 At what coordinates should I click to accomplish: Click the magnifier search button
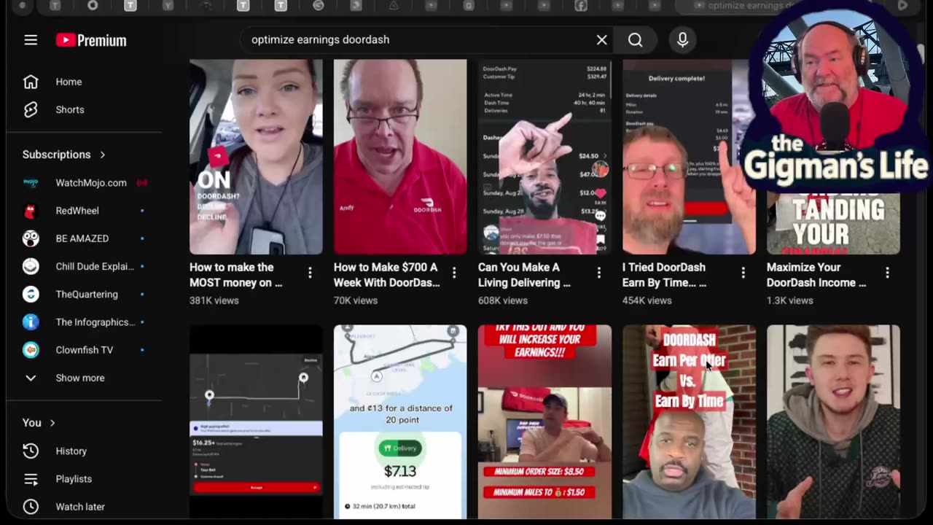[636, 40]
